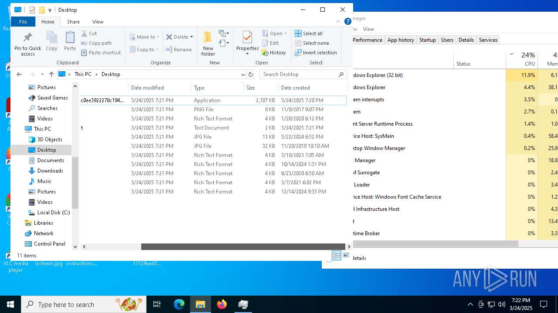Screen dimensions: 558x313
Task: Select Control Panel in navigation pane
Action: [50, 244]
